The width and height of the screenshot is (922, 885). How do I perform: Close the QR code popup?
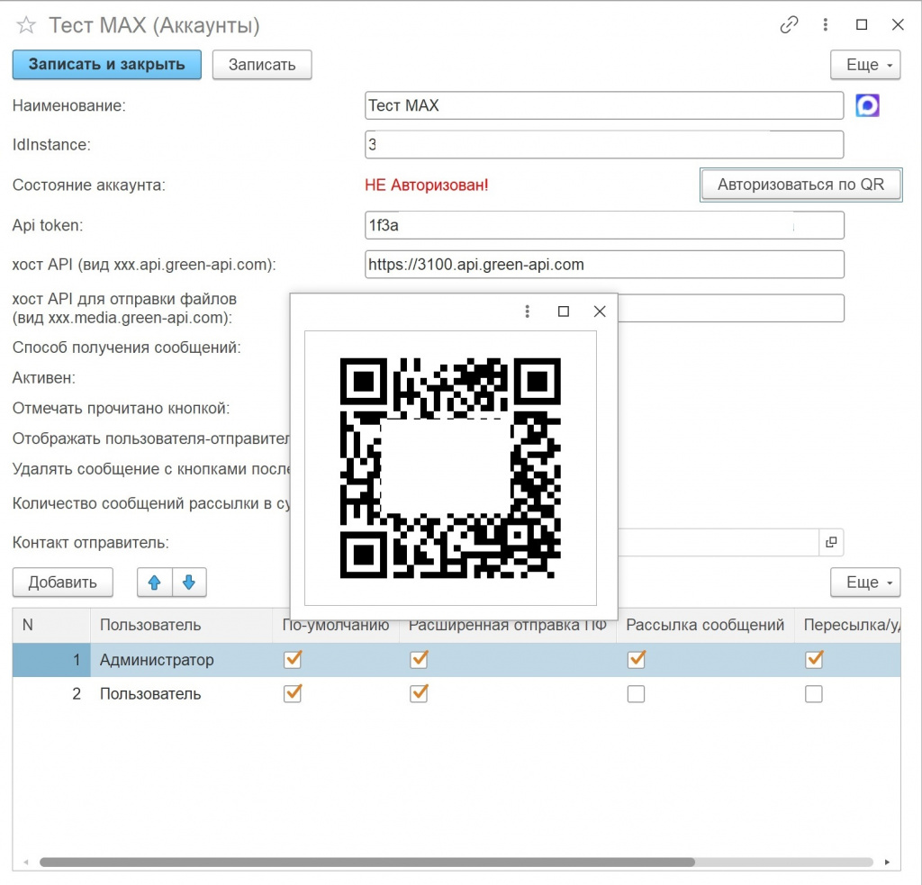(599, 312)
